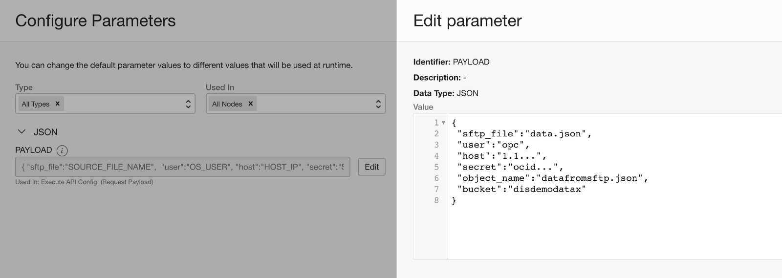The image size is (782, 278).
Task: Click the closing brace on line 8
Action: (454, 201)
